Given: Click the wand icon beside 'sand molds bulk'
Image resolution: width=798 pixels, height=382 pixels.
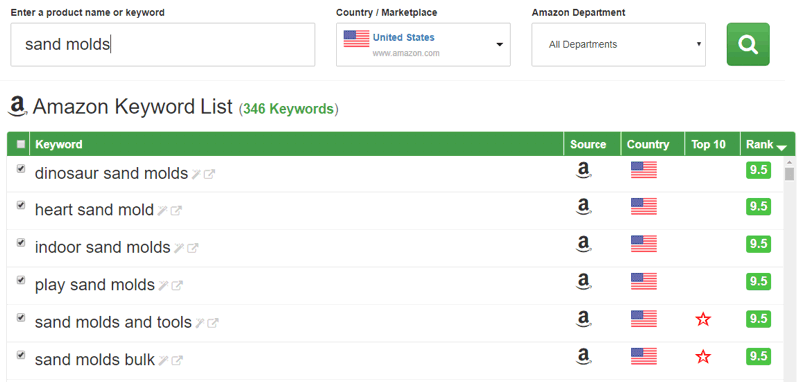Looking at the screenshot, I should point(163,361).
